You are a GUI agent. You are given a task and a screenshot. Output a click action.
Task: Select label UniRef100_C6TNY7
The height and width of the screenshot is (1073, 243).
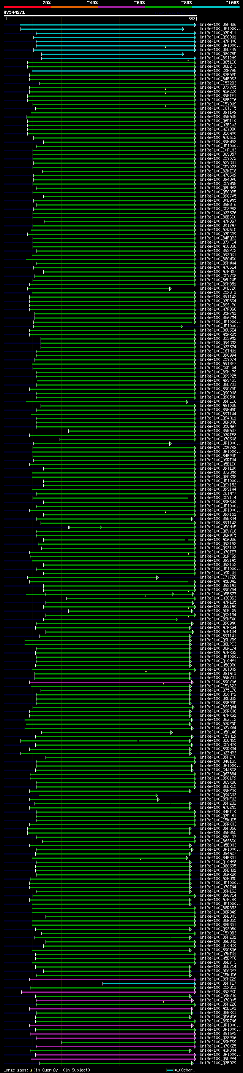(218, 494)
